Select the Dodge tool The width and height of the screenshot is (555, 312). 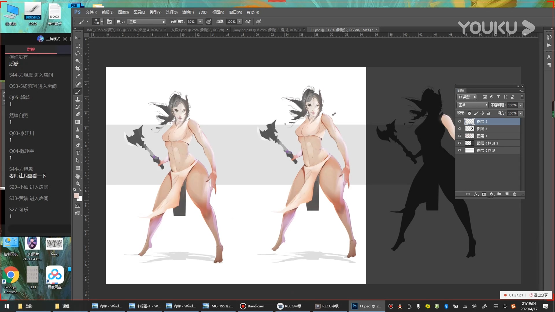(78, 137)
